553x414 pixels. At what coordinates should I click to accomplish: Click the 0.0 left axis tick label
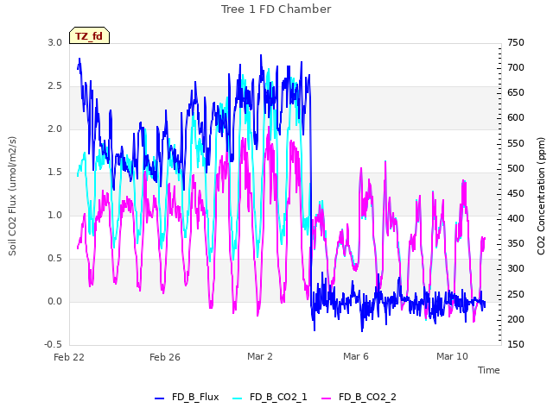pos(55,301)
